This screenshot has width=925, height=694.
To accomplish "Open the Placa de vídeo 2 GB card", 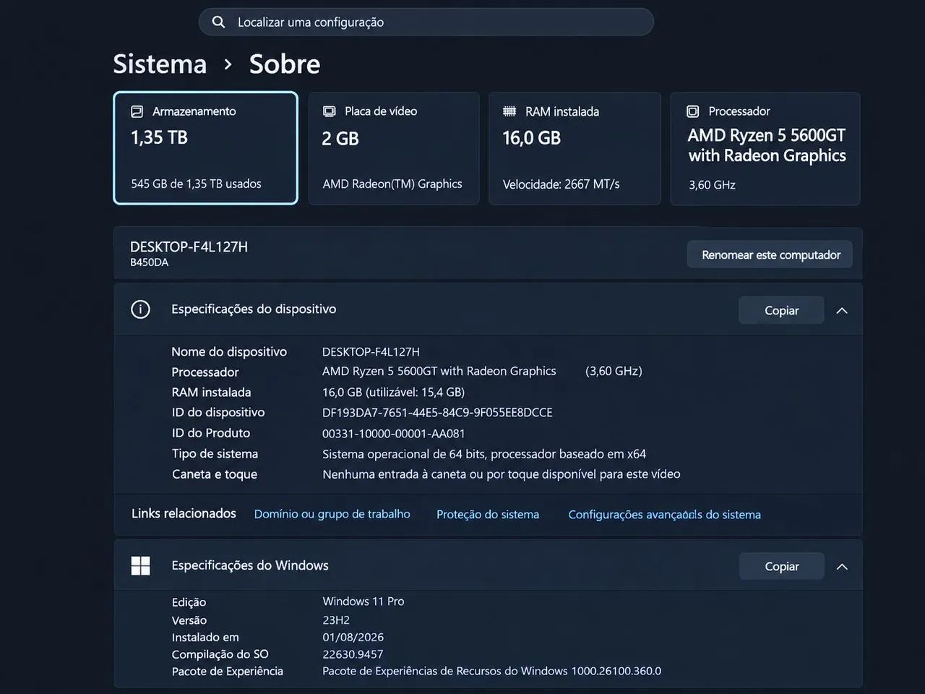I will point(394,148).
